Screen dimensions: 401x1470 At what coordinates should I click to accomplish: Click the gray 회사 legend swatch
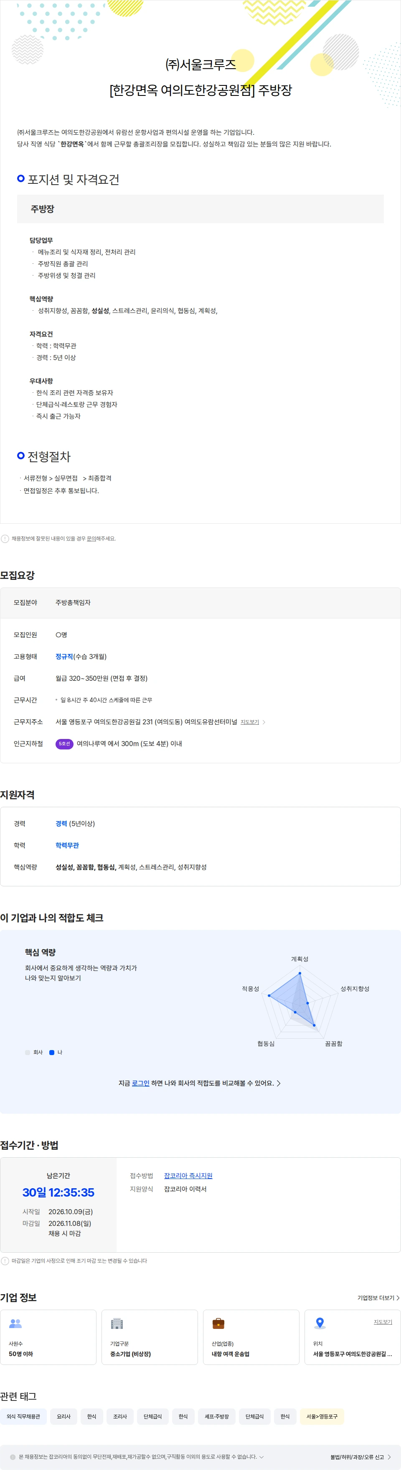(27, 1052)
